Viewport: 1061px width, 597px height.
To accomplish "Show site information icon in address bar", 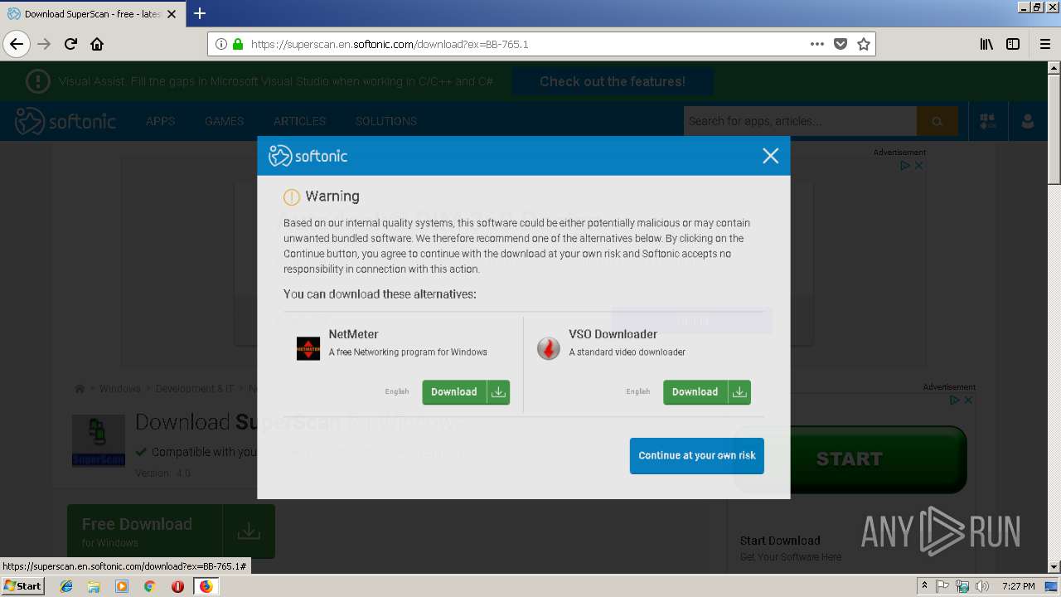I will [221, 44].
